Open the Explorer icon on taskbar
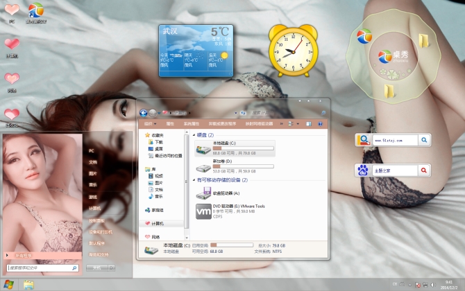 (28, 285)
